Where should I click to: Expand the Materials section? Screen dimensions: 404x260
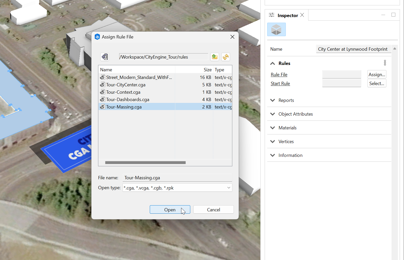pyautogui.click(x=273, y=128)
